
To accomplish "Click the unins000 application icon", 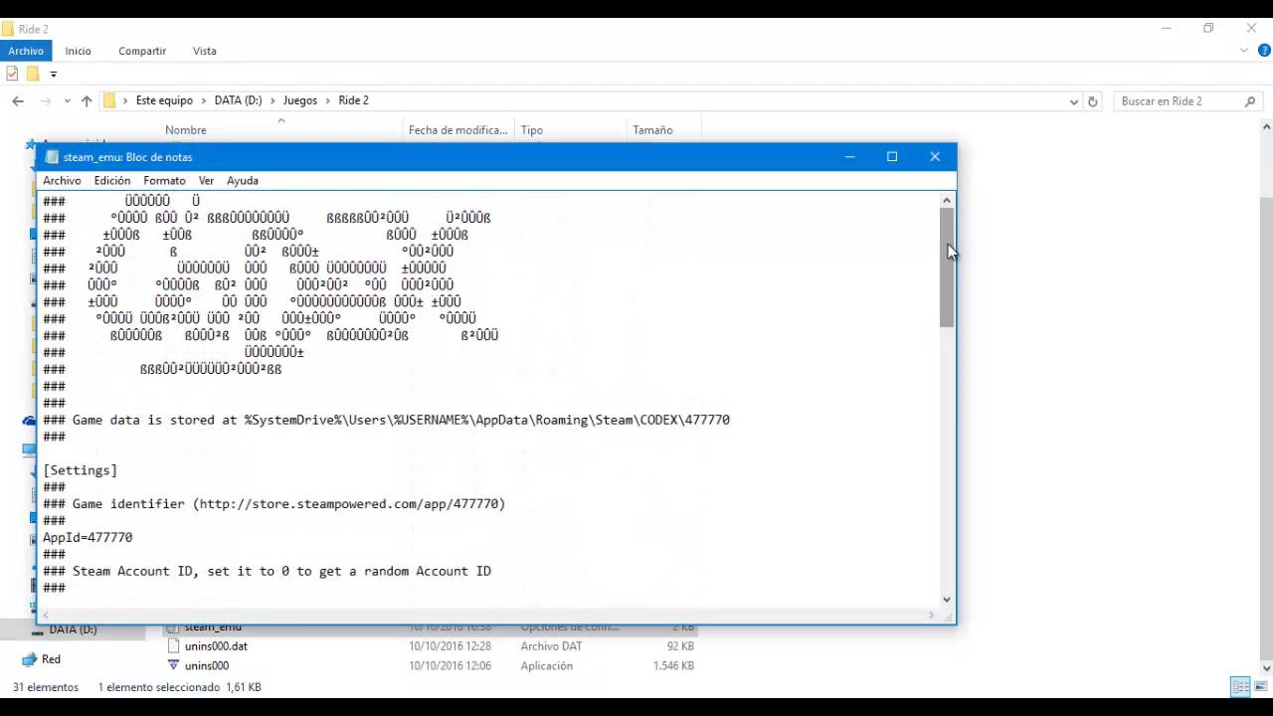I will 173,665.
